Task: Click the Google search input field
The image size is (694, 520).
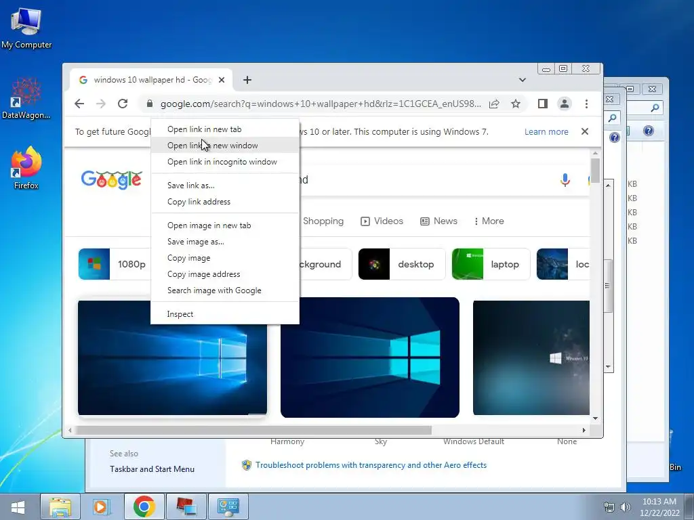Action: [x=425, y=179]
